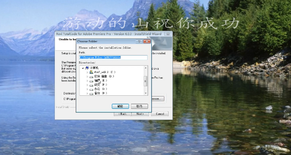
Task: Click inside the Path text field
Action: click(x=113, y=57)
